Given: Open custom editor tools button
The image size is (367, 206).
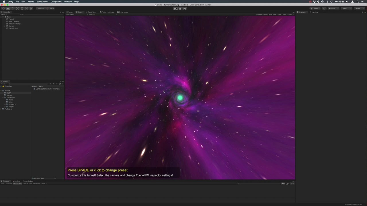Looking at the screenshot, I should [x=31, y=9].
